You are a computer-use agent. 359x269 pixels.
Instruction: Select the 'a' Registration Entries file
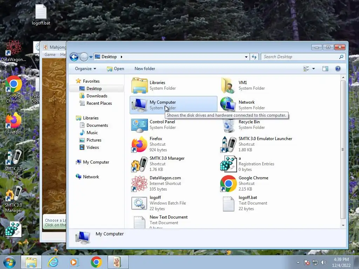tap(228, 164)
